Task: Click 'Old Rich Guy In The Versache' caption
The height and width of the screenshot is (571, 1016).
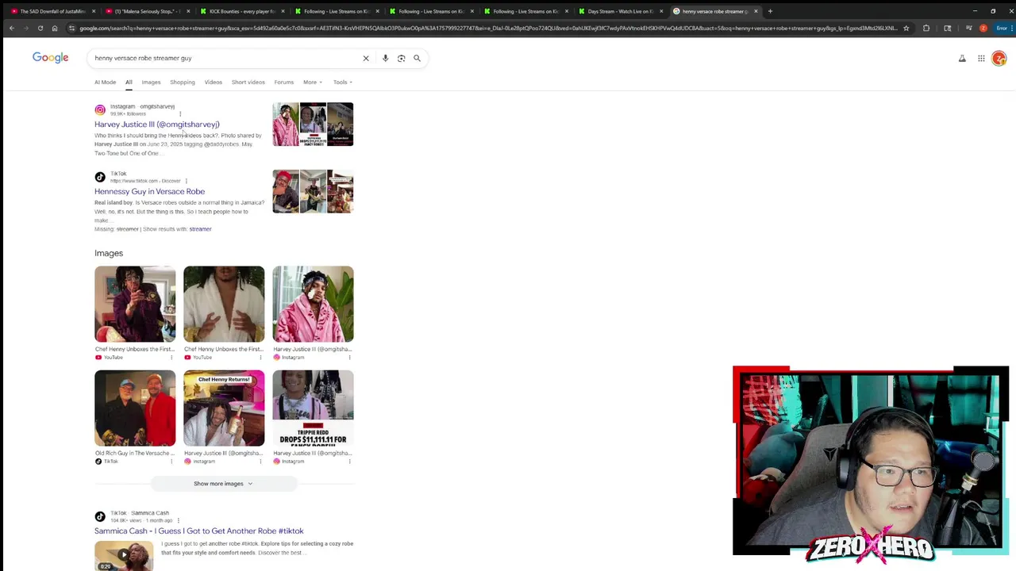Action: (x=134, y=453)
